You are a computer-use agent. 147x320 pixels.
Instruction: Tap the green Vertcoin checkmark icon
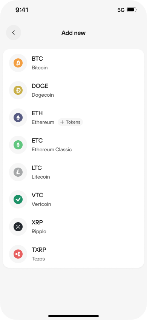click(x=18, y=199)
